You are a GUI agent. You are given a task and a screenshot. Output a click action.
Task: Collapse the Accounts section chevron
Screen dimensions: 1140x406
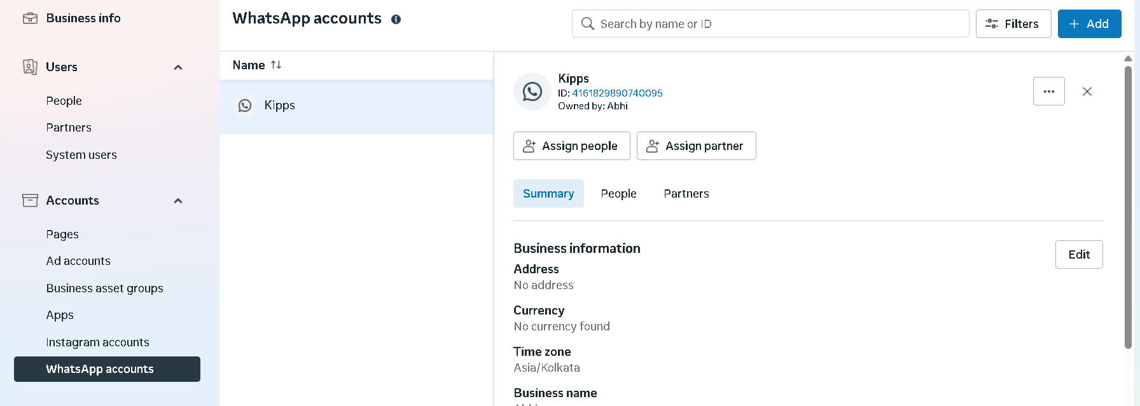click(x=178, y=201)
